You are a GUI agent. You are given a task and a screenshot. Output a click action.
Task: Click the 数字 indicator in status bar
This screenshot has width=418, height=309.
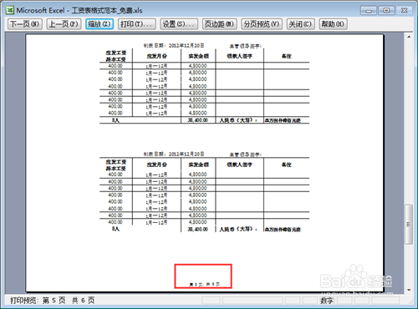[x=327, y=301]
